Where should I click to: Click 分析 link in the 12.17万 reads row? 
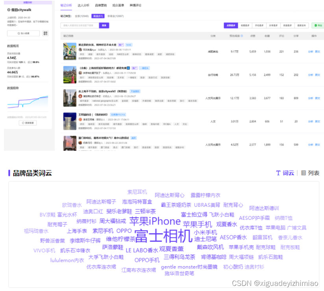coord(311,98)
